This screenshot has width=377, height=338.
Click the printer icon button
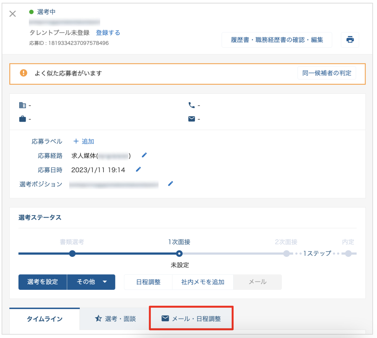tap(350, 40)
